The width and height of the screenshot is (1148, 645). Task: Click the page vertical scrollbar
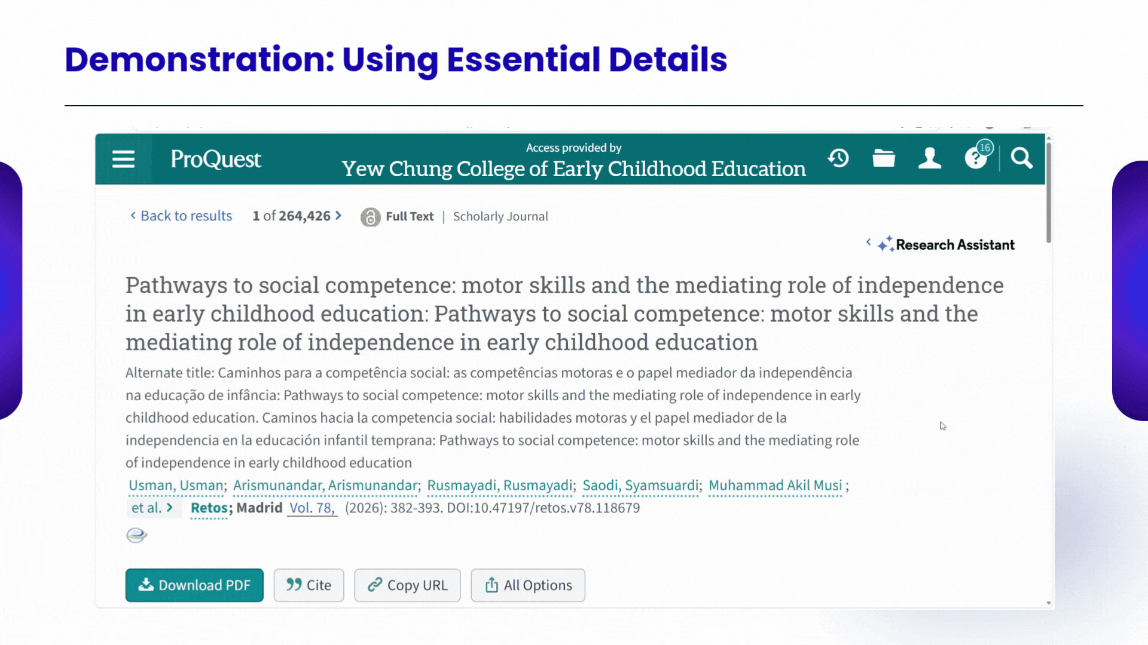(1049, 370)
